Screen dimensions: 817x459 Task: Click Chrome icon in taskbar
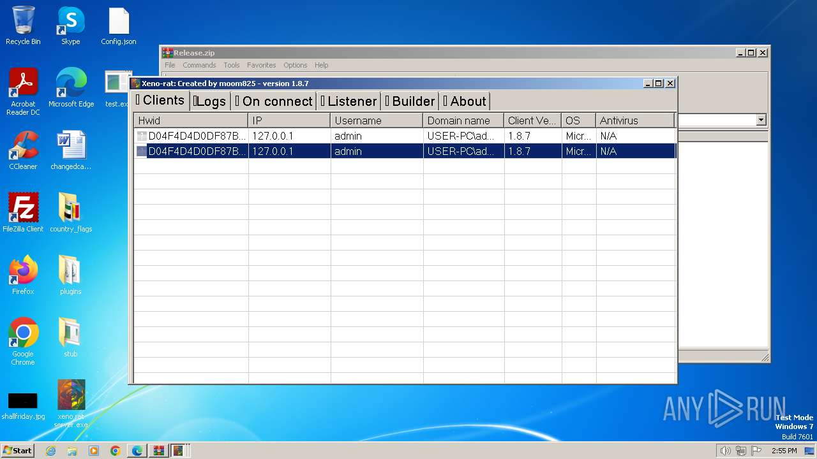coord(116,451)
